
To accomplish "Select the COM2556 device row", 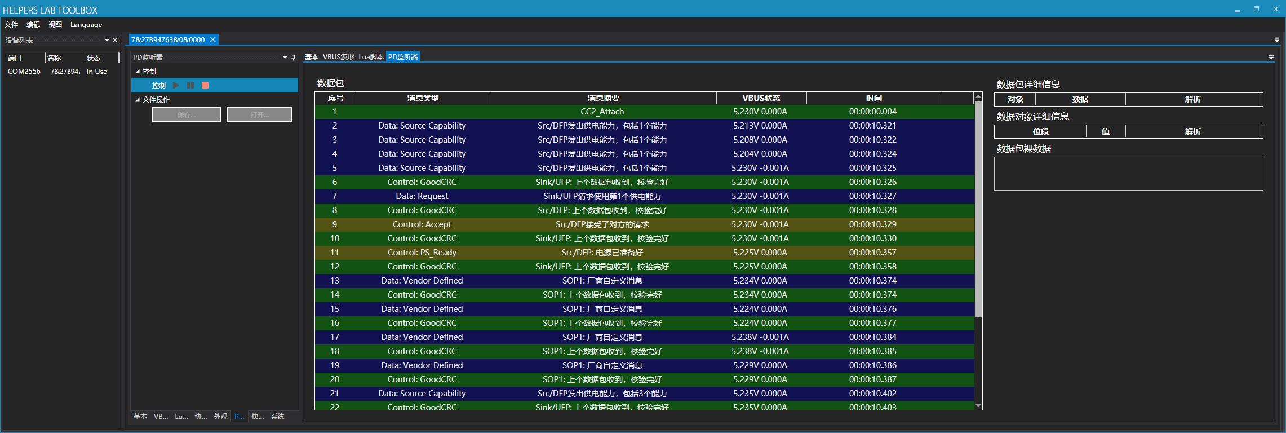I will coord(62,72).
